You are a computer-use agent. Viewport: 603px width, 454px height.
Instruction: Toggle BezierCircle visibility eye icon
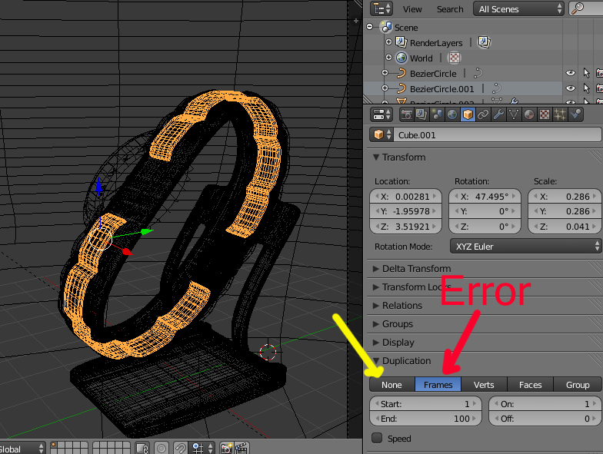tap(571, 73)
